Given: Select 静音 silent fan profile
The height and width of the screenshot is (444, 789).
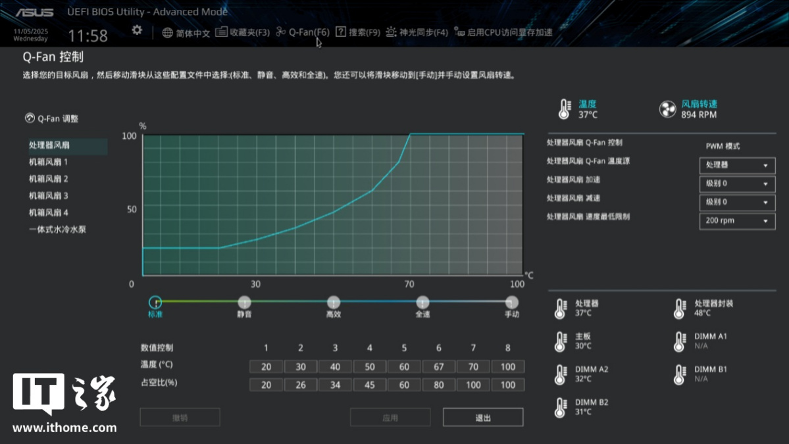Looking at the screenshot, I should point(244,303).
